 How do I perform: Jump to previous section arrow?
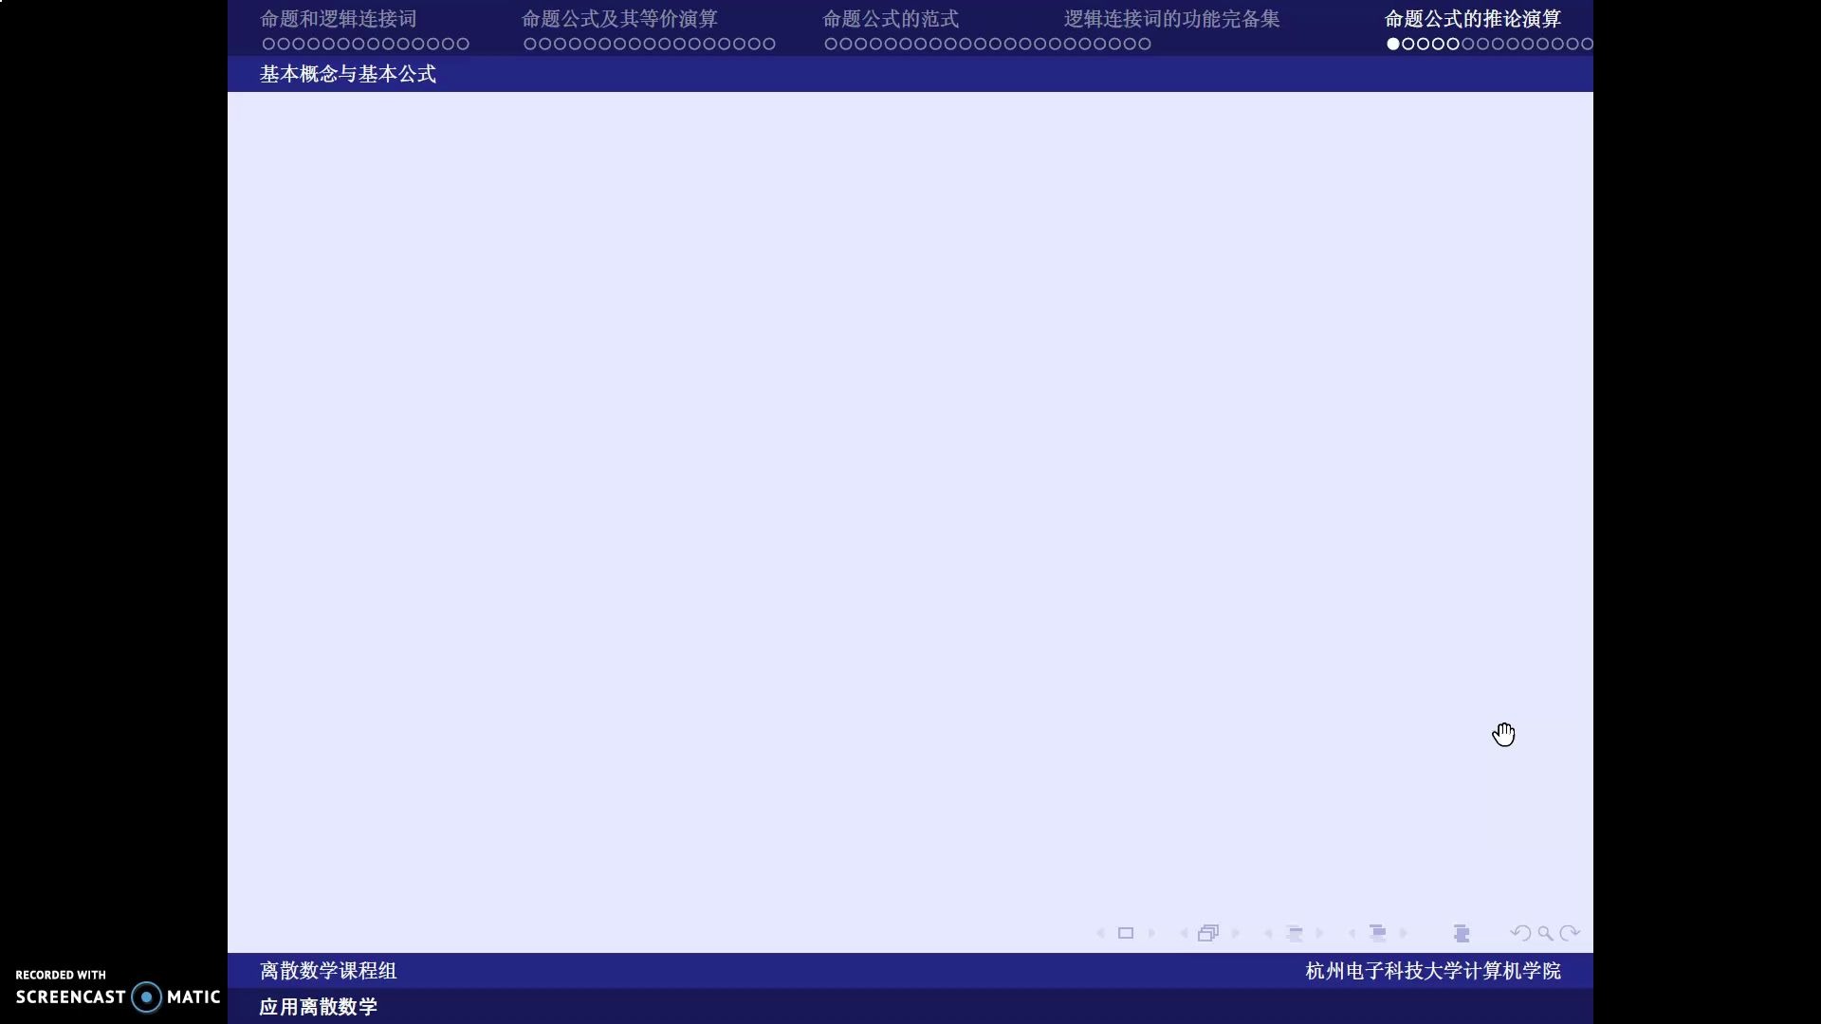click(1352, 933)
